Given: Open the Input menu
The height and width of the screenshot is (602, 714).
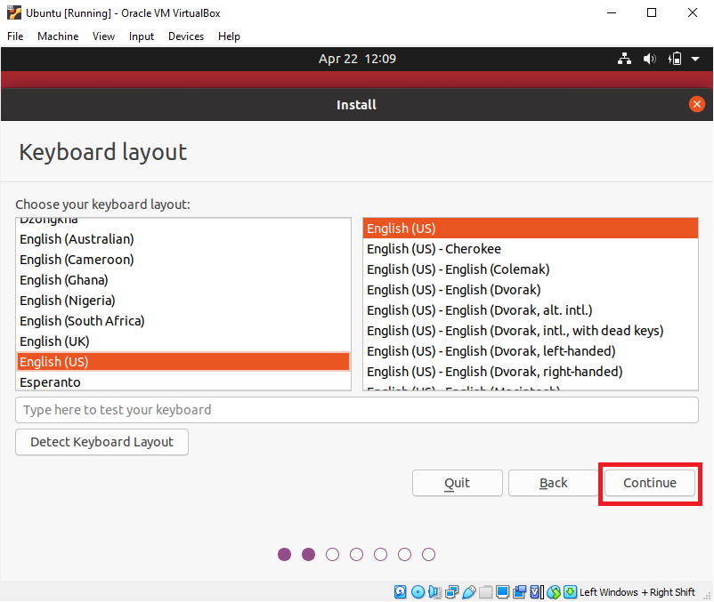Looking at the screenshot, I should coord(142,36).
